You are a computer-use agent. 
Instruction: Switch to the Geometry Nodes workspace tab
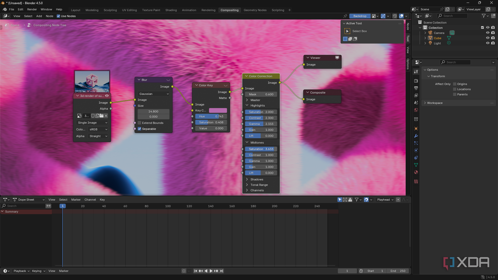tap(255, 10)
